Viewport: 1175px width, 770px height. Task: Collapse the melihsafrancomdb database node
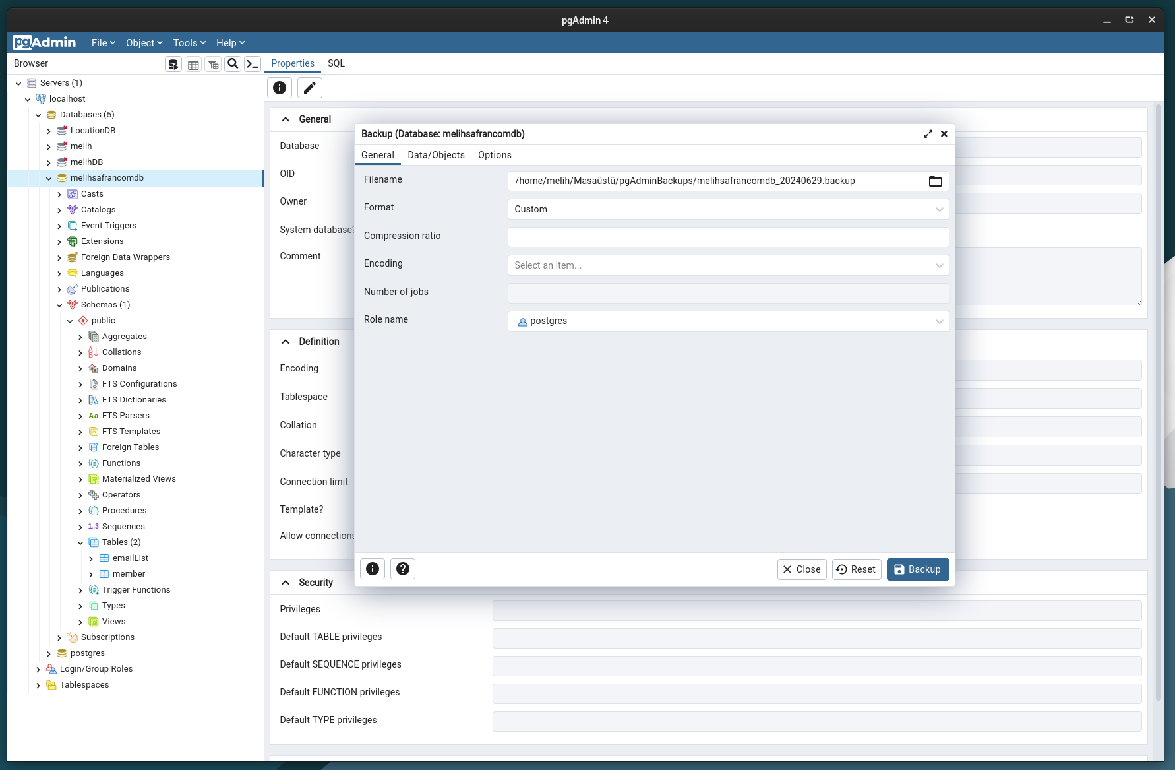tap(49, 178)
